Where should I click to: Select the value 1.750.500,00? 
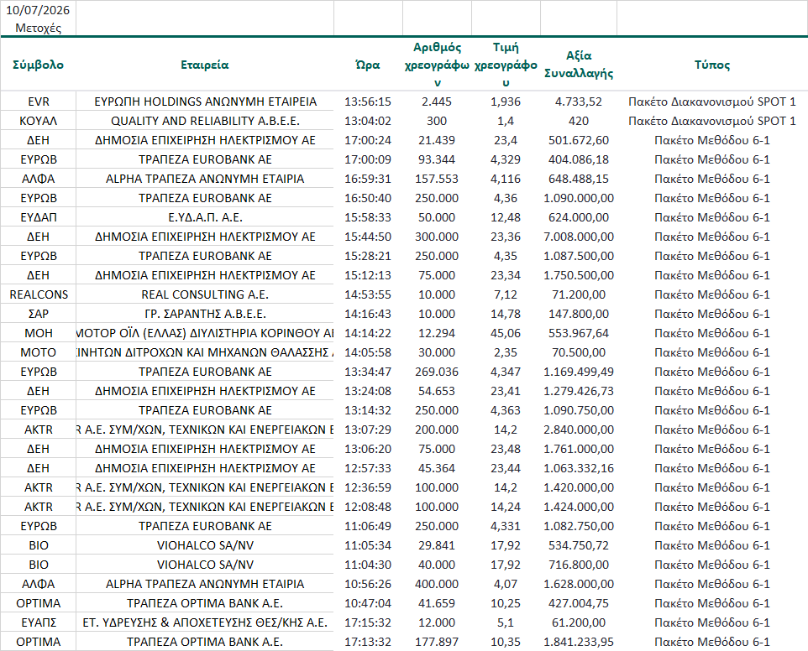coord(579,275)
